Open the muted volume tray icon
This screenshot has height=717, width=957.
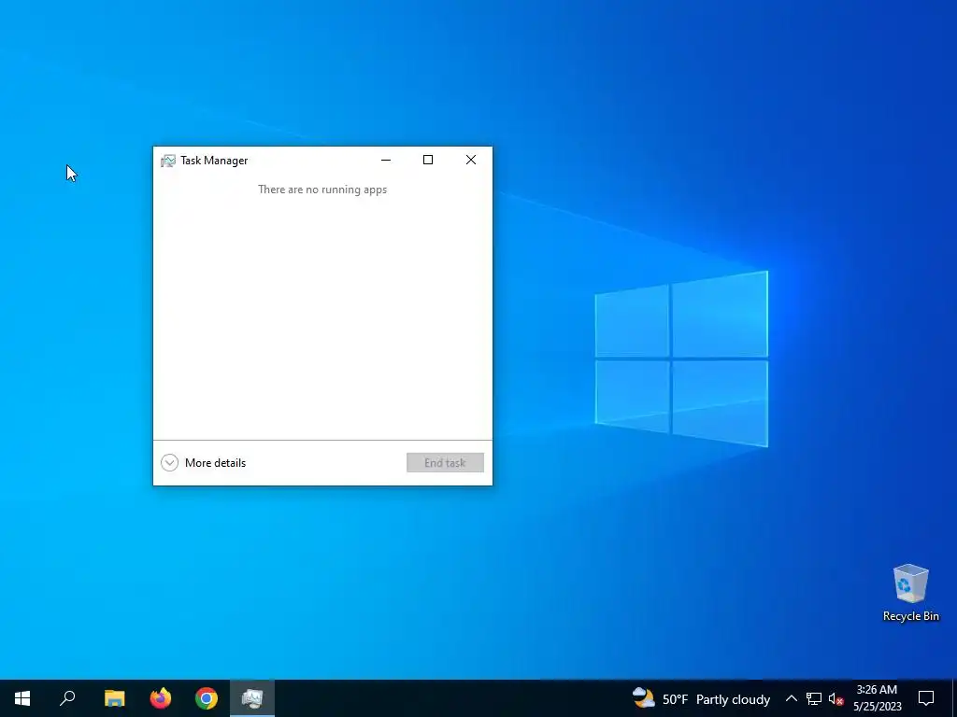836,698
